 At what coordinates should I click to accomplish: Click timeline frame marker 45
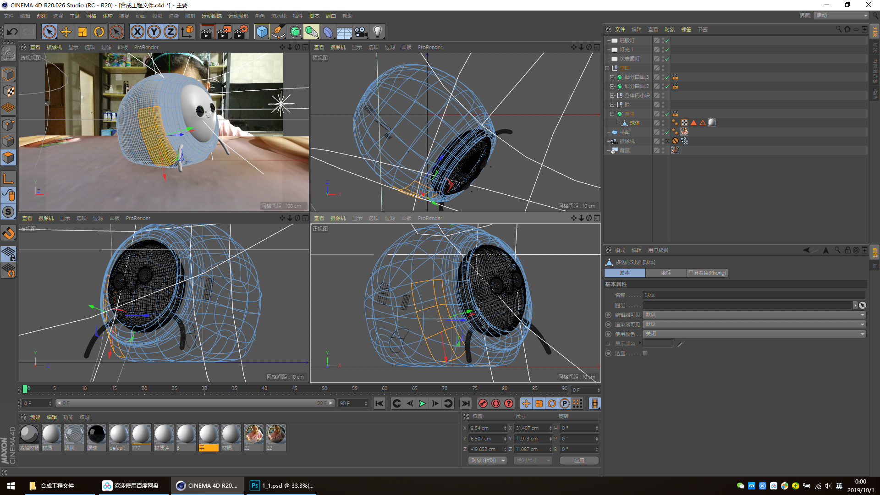coord(294,389)
